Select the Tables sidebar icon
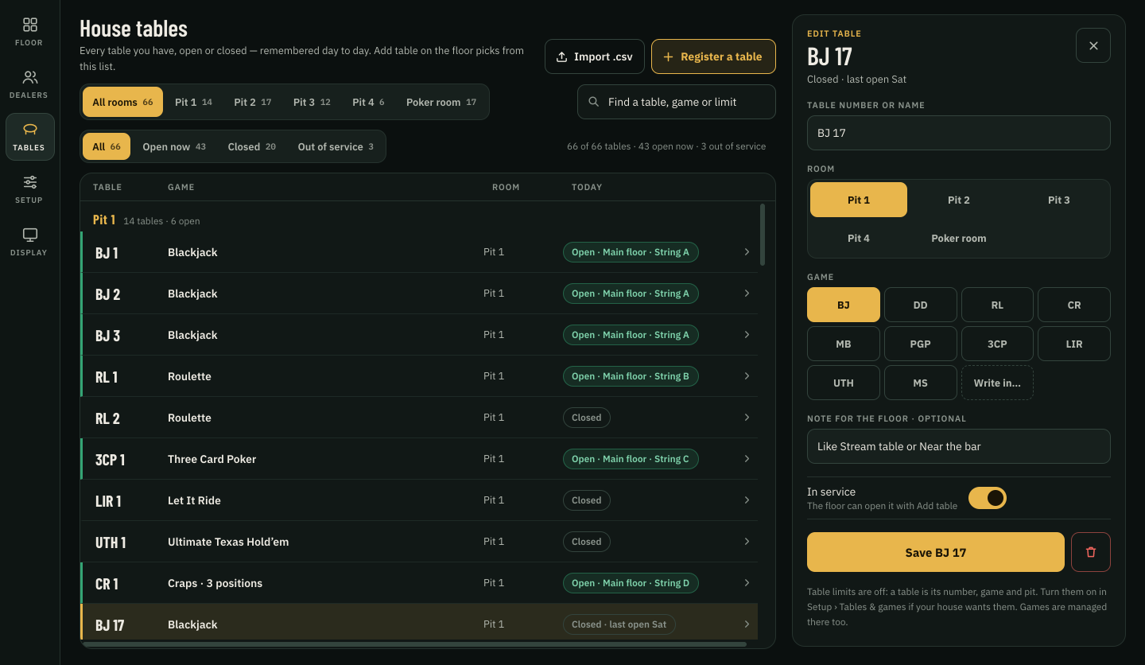Screen dimensions: 1145x665 (x=29, y=137)
